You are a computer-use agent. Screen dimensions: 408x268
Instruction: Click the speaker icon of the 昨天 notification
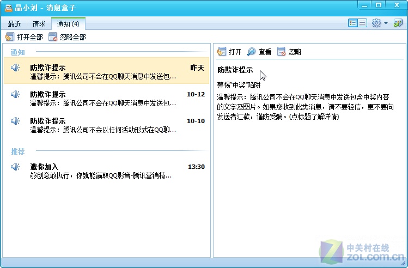[15, 68]
